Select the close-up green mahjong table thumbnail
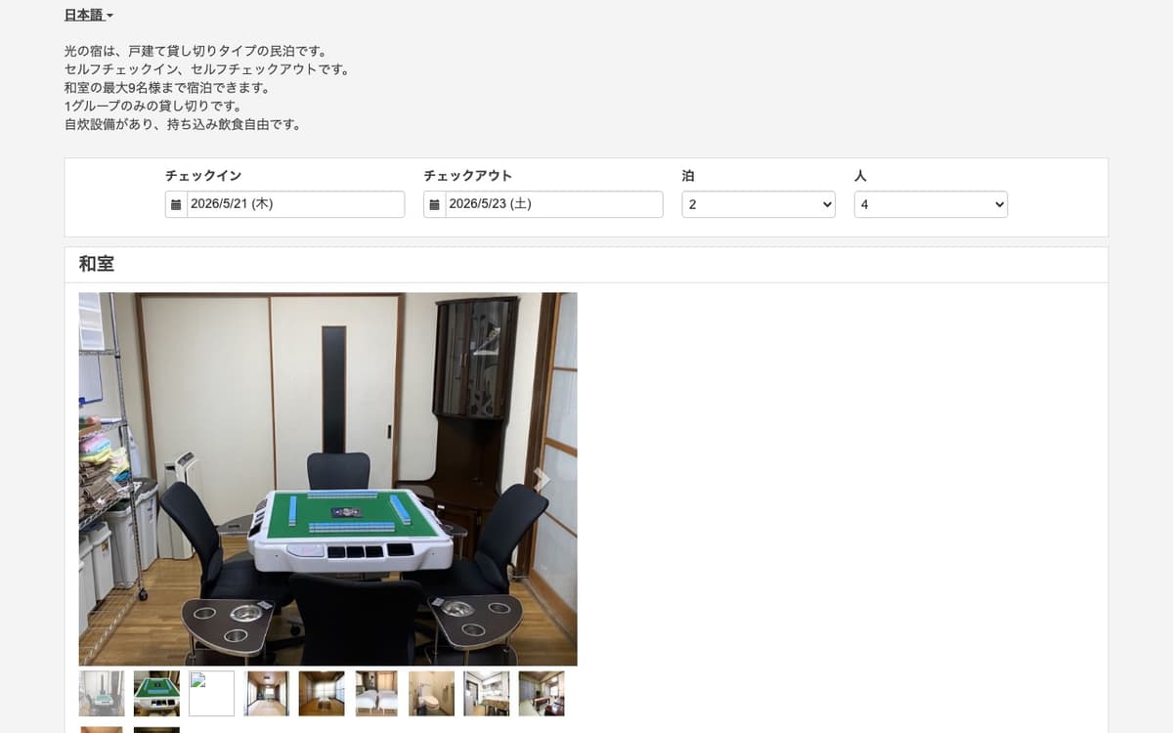Screen dimensions: 1173x733 tap(156, 693)
